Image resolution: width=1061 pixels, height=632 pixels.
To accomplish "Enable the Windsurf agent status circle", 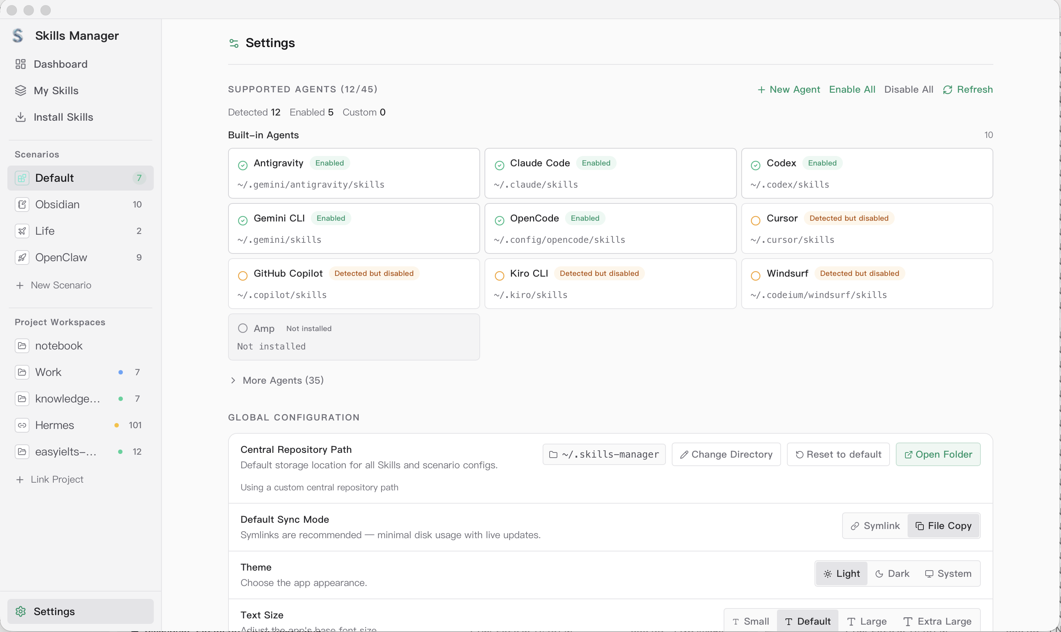I will 755,276.
